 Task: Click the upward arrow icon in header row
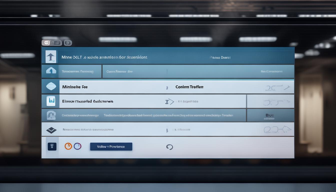click(x=51, y=57)
